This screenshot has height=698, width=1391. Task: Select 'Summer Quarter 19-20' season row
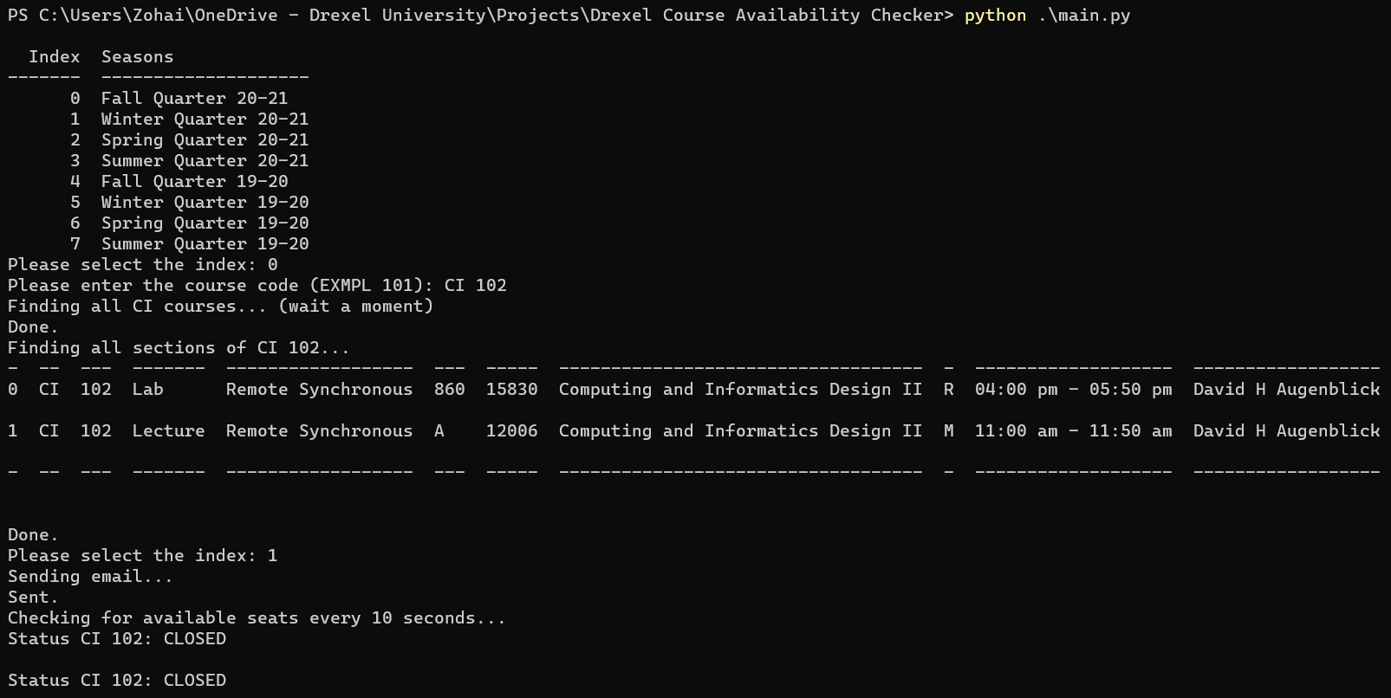coord(205,244)
